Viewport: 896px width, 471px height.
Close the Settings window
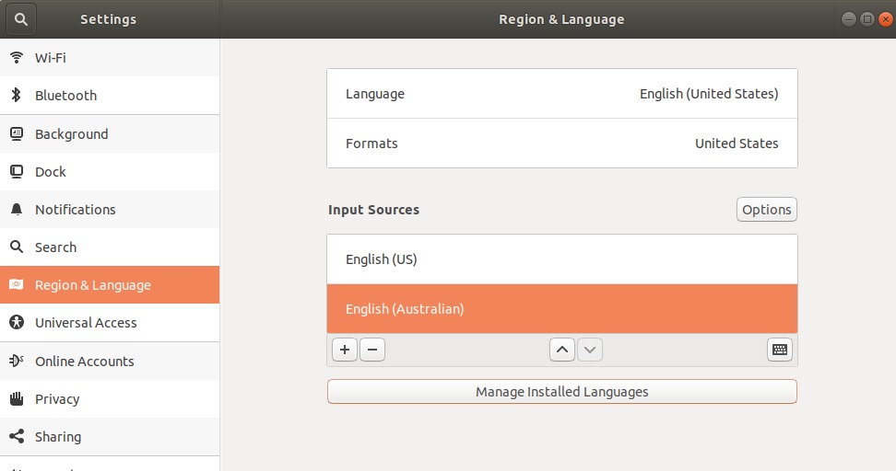pos(885,19)
